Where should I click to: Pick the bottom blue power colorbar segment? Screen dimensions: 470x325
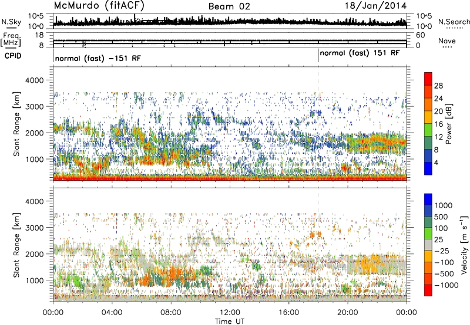click(x=428, y=168)
